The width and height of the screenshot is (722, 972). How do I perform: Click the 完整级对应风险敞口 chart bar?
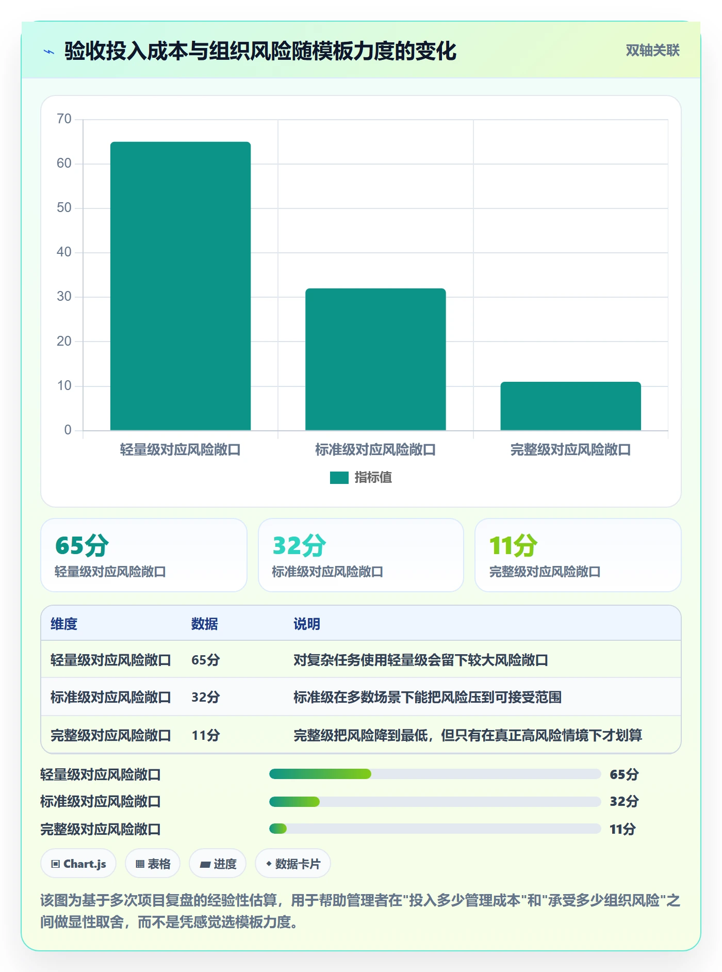pyautogui.click(x=570, y=406)
